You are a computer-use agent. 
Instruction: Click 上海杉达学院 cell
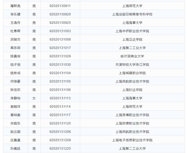[132, 90]
